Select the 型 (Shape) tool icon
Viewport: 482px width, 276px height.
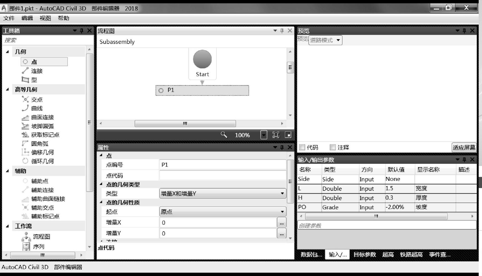pos(25,80)
